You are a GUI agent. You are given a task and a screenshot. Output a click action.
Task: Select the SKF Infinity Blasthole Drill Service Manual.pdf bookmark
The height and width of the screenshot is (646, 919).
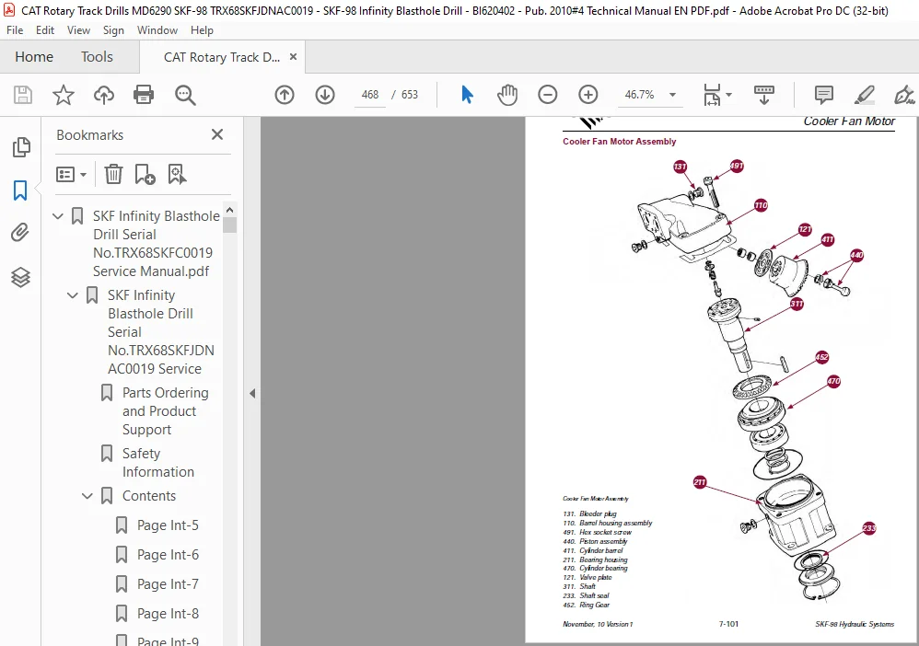click(156, 244)
